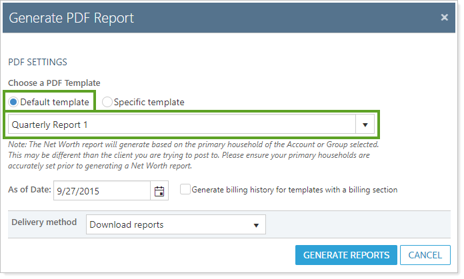This screenshot has height=279, width=464.
Task: Click the Cancel button
Action: (425, 255)
